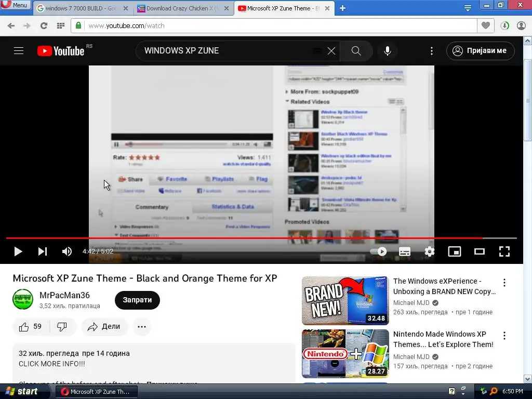Close the 'windows 7 7000 BUILD' tab
Viewport: 532px width, 399px height.
(126, 8)
